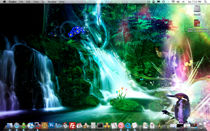Open Time Machine menu bar icon
Screen dimensions: 210x131
[163, 2]
